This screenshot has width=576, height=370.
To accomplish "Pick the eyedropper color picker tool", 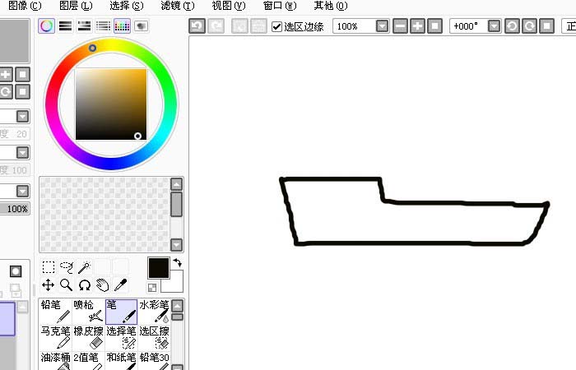I will point(120,285).
